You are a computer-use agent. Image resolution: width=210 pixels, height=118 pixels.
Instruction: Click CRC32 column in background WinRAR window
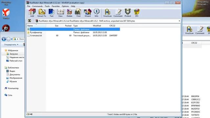(194, 43)
